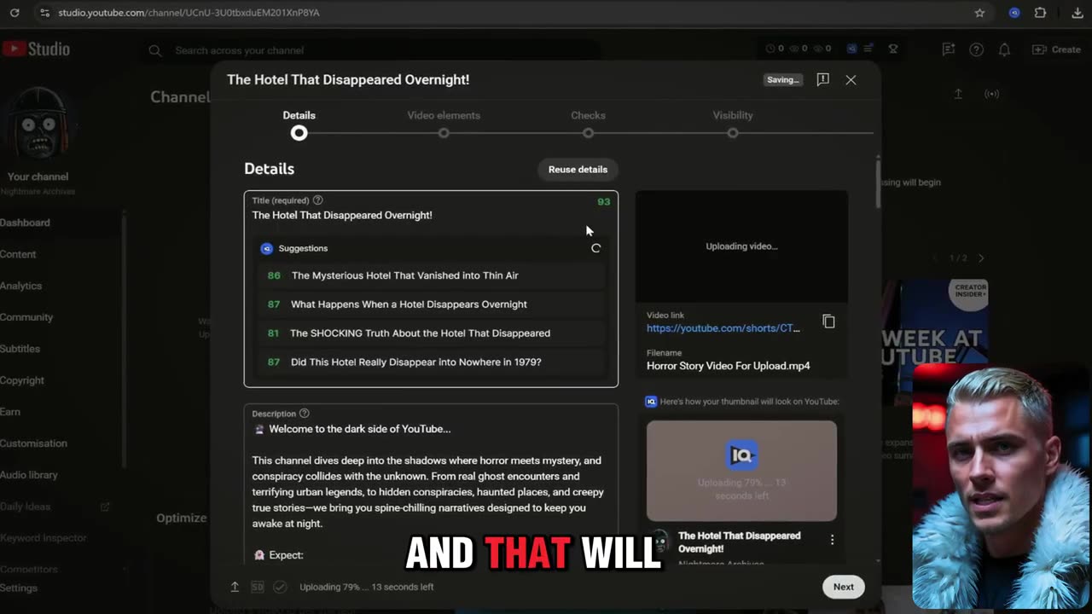Close the video upload dialog
The width and height of the screenshot is (1092, 614).
tap(851, 79)
